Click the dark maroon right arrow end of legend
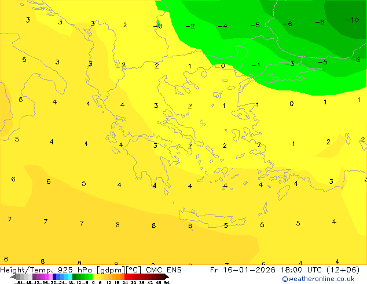 (167, 276)
